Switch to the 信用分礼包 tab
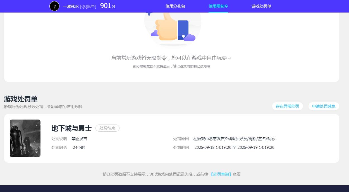The image size is (349, 192). click(175, 6)
